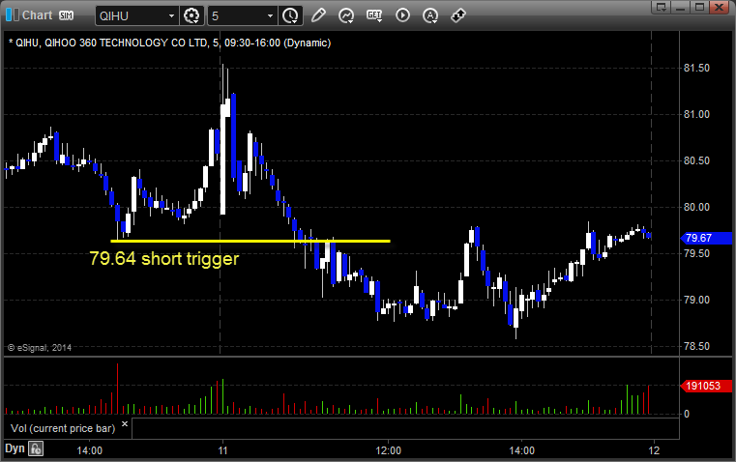This screenshot has height=462, width=736.
Task: Open the interval 5 dropdown
Action: click(x=270, y=15)
